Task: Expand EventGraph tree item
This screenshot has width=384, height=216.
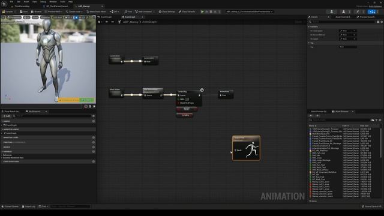Action: pos(2,125)
